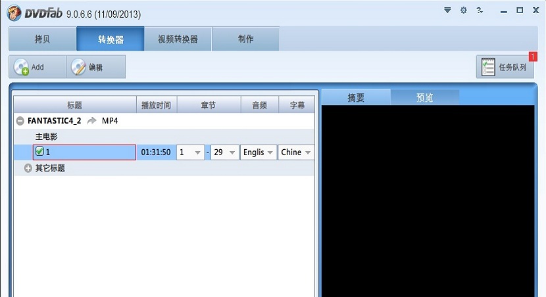Switch to the 转换器 tab
546x297 pixels.
(111, 39)
